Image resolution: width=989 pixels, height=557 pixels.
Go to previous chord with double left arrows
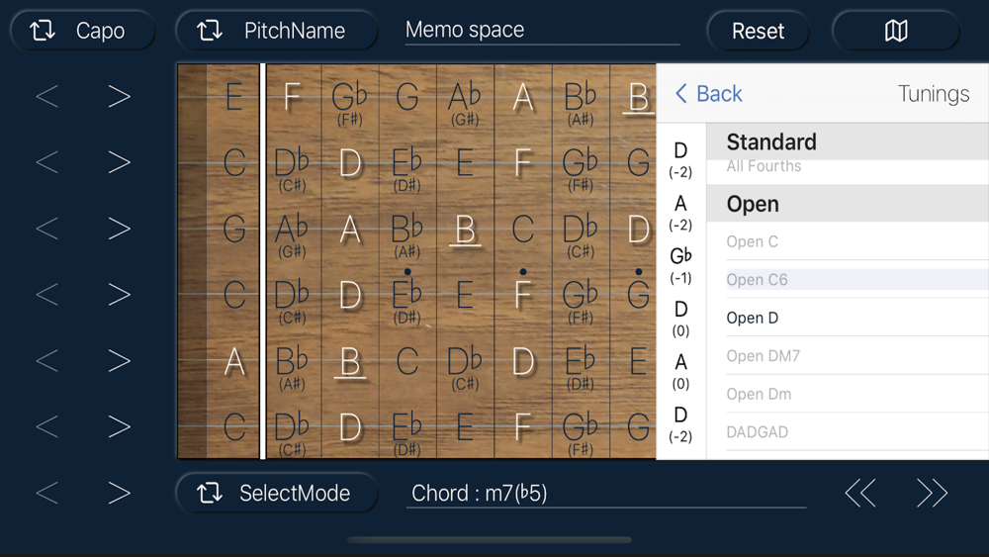click(x=860, y=493)
